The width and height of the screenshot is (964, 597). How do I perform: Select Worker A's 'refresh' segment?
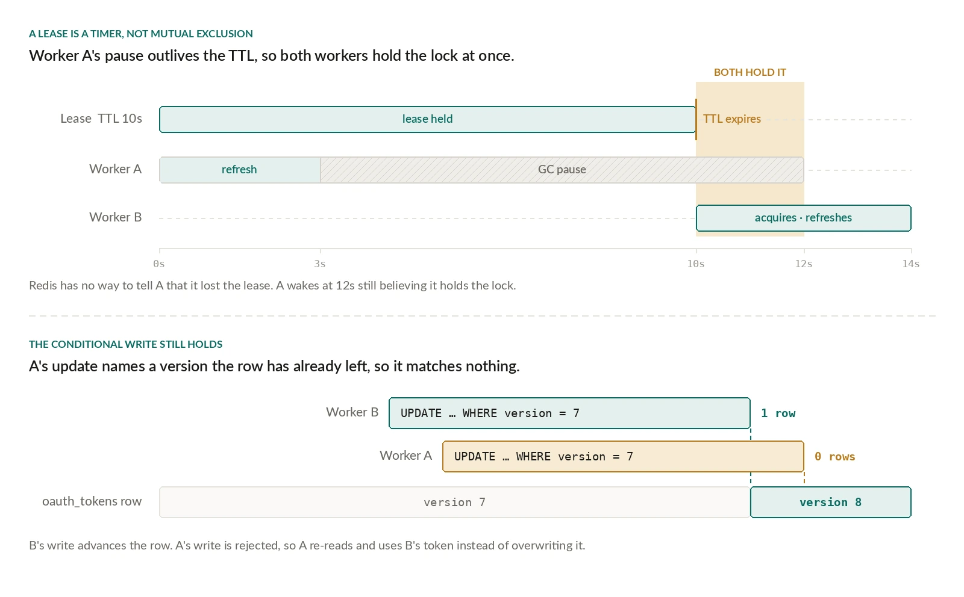(x=240, y=170)
